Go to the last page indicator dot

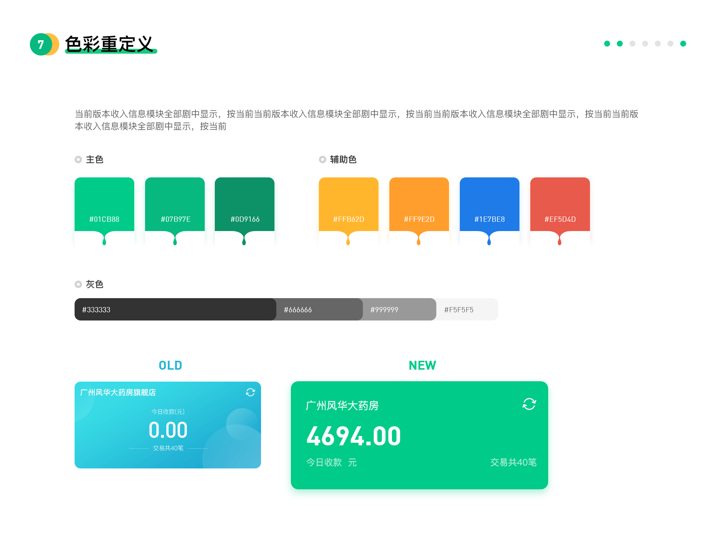[x=683, y=44]
